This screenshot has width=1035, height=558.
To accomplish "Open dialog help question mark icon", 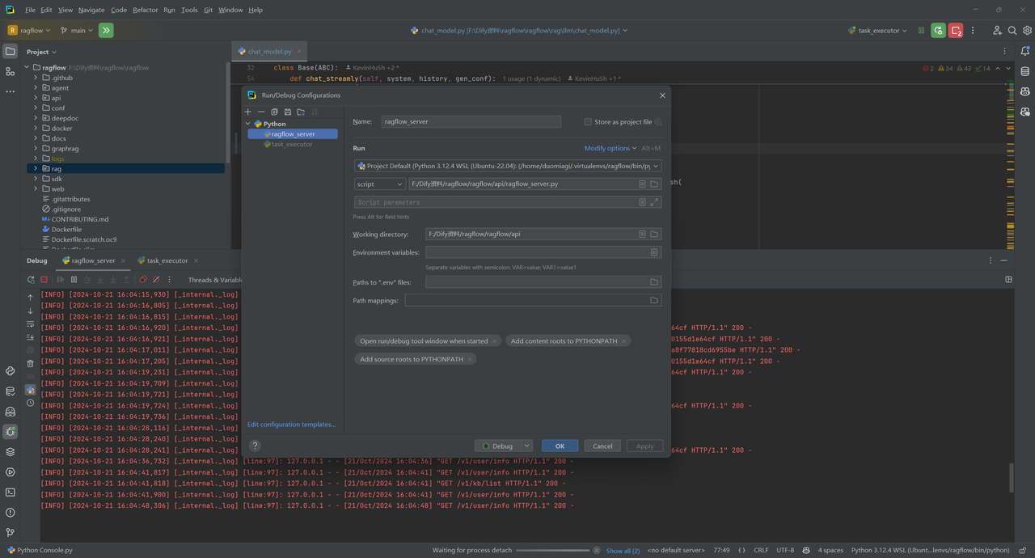I will pyautogui.click(x=255, y=446).
